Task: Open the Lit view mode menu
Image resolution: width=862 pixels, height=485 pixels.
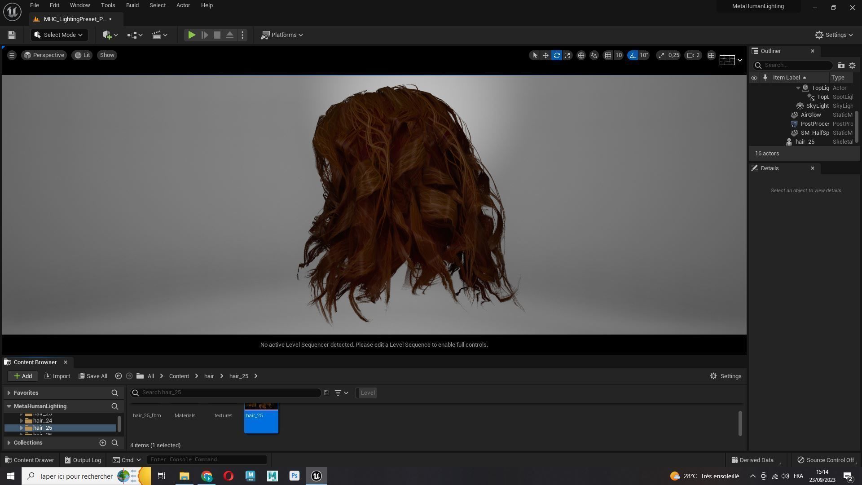Action: click(x=82, y=55)
